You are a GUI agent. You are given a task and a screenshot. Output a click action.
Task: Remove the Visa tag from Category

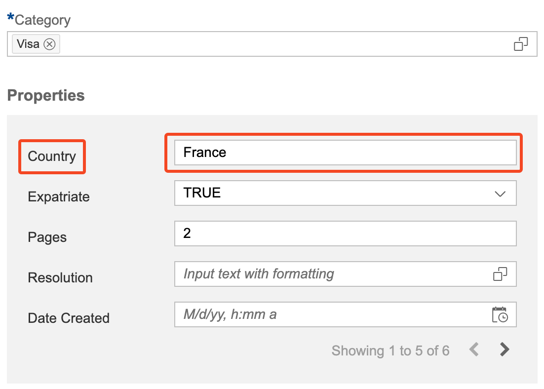49,44
